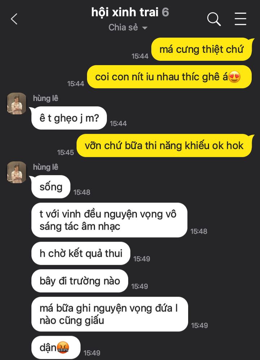Tap the heart-eyes emoji in yellow bubble

pyautogui.click(x=235, y=77)
